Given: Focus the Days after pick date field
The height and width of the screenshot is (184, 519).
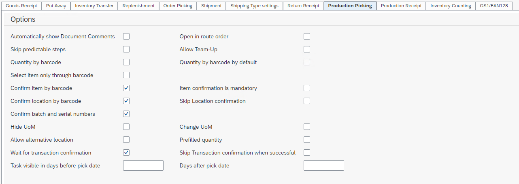Looking at the screenshot, I should [x=324, y=165].
